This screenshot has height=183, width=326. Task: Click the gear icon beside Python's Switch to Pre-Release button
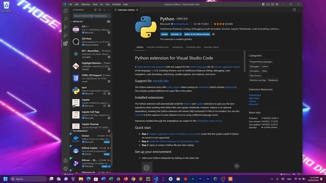[213, 34]
